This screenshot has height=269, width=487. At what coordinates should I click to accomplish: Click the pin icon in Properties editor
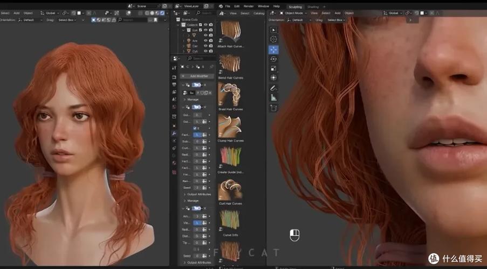(x=211, y=67)
